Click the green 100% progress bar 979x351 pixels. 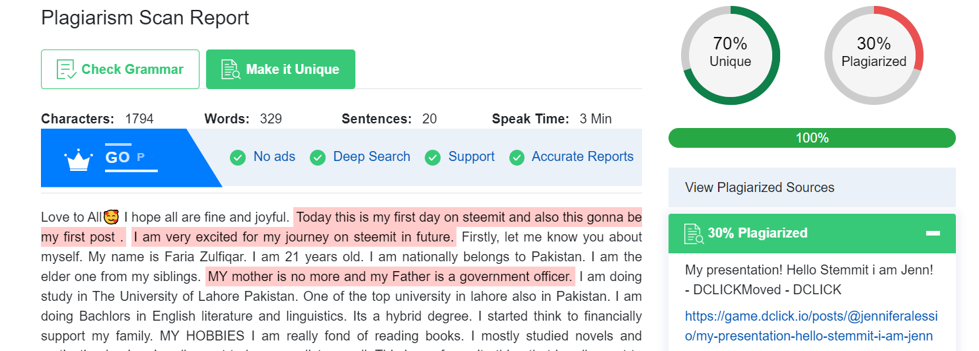click(812, 138)
